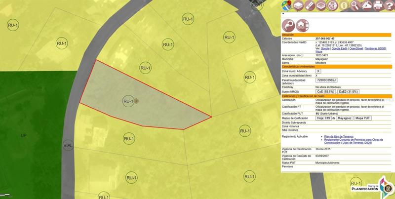Select the eraser clear tool

310,5
